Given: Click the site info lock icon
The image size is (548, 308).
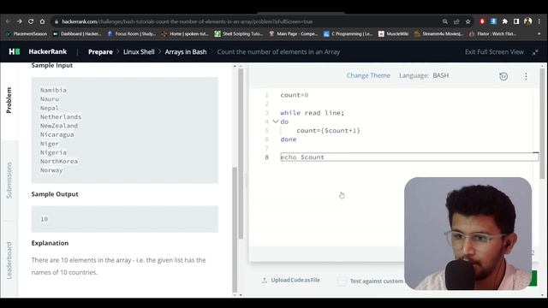Looking at the screenshot, I should pos(56,21).
